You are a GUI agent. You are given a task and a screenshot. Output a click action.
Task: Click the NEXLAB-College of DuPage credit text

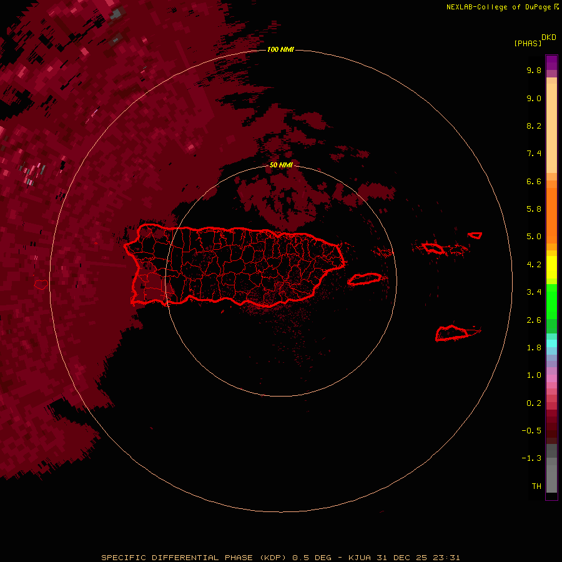502,7
